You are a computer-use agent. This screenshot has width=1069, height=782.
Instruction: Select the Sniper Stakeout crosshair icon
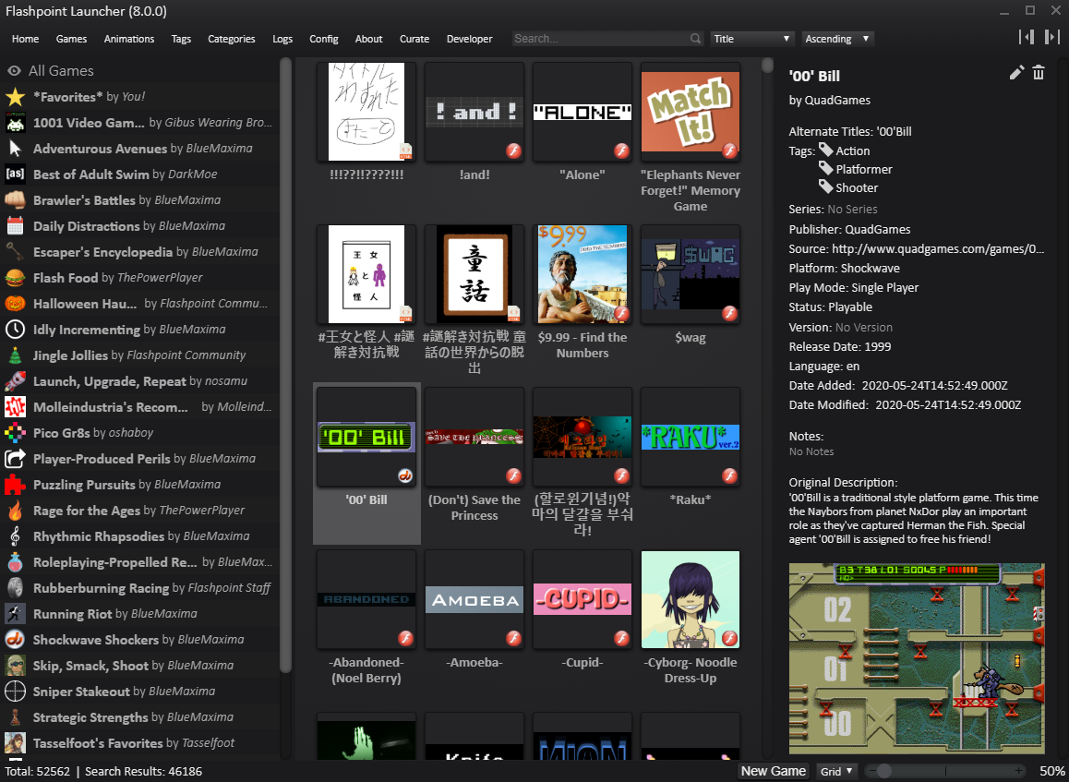[15, 692]
